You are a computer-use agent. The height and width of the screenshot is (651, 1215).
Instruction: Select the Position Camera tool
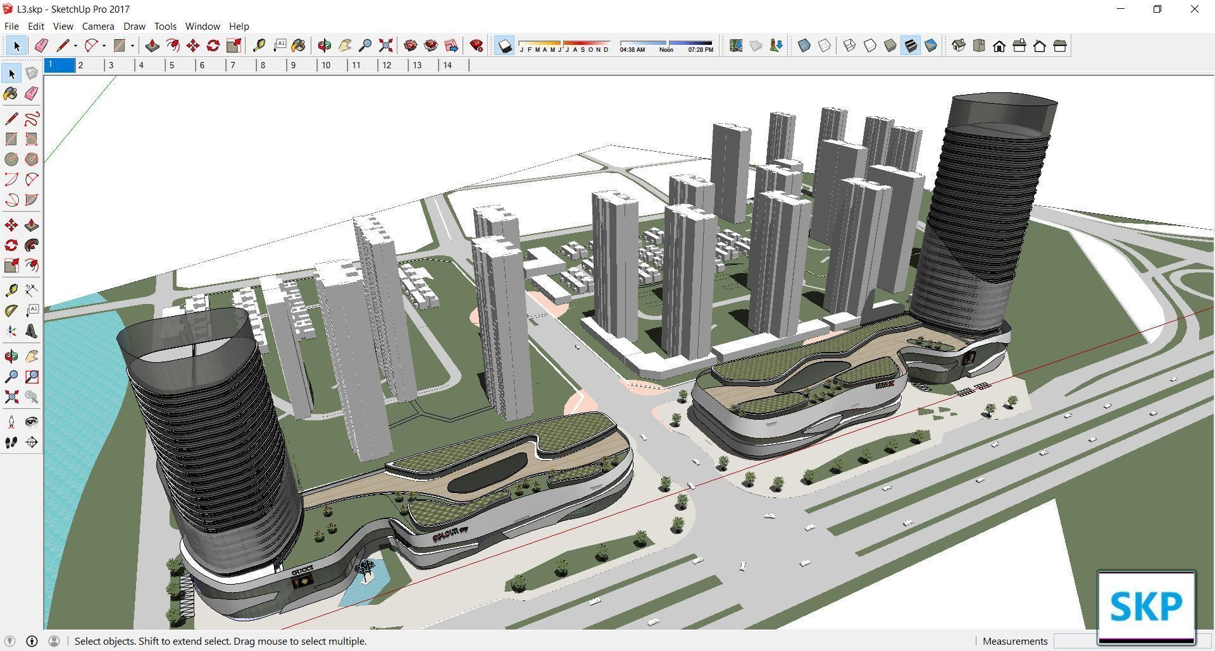(11, 422)
